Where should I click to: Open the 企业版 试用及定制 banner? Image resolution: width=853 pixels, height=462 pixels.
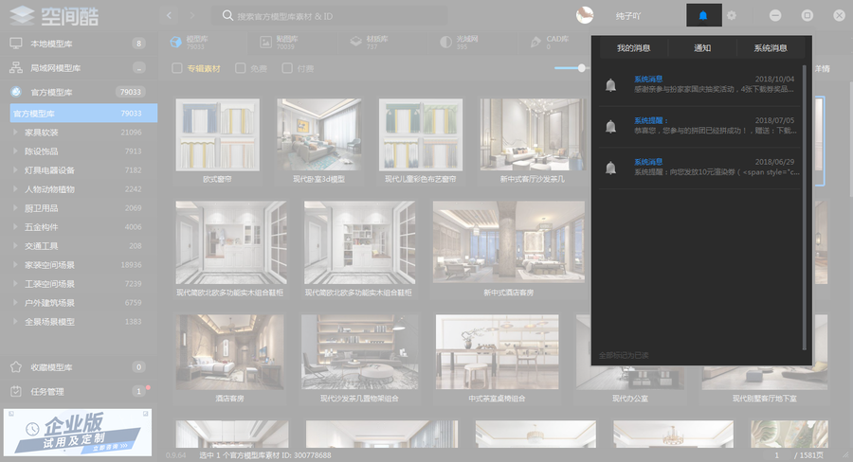[78, 433]
